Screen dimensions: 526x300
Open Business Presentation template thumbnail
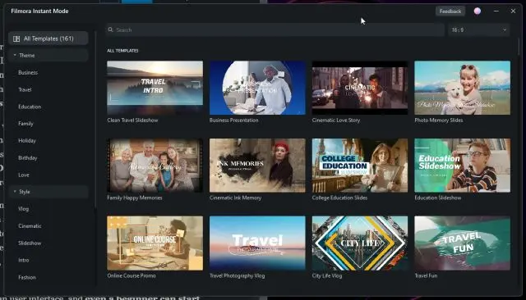(257, 88)
